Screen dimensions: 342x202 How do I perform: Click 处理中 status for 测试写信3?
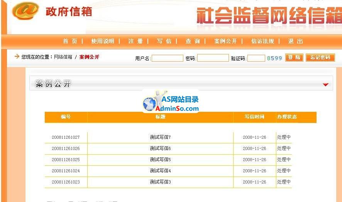(x=284, y=182)
